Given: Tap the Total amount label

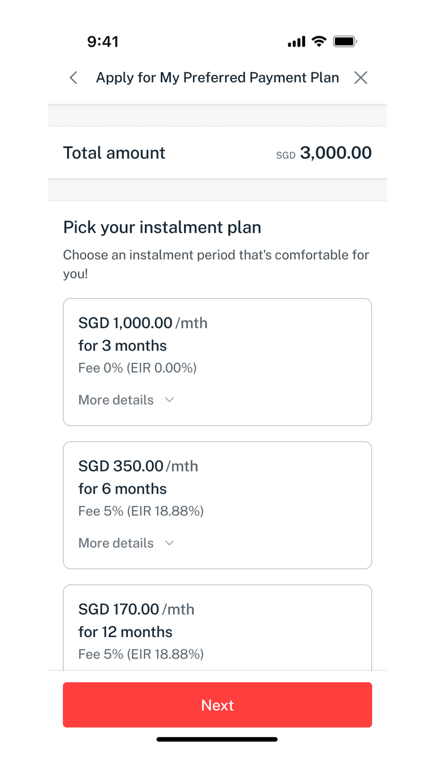Looking at the screenshot, I should 114,153.
